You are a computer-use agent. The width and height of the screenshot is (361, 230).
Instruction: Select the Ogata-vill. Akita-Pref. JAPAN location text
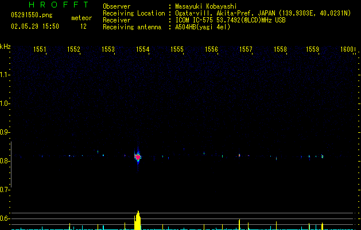click(x=263, y=13)
